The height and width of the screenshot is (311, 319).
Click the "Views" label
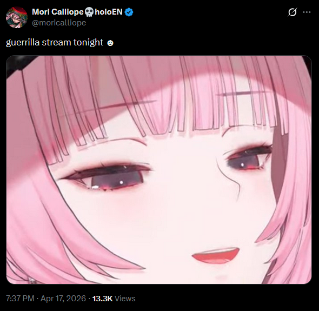click(125, 299)
